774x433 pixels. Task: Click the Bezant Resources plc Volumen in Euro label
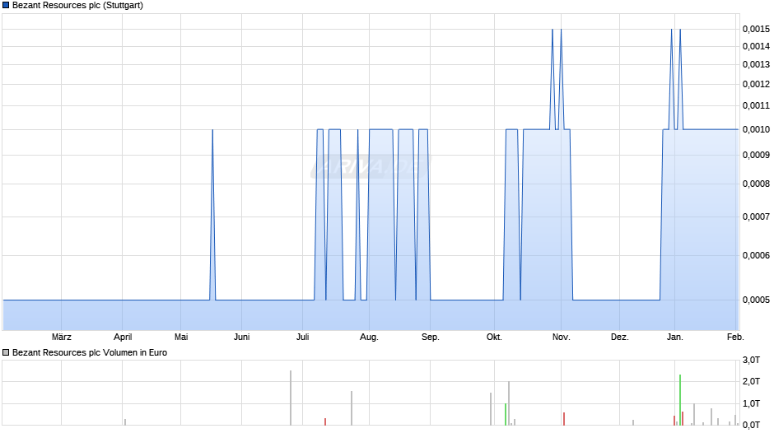click(x=90, y=352)
